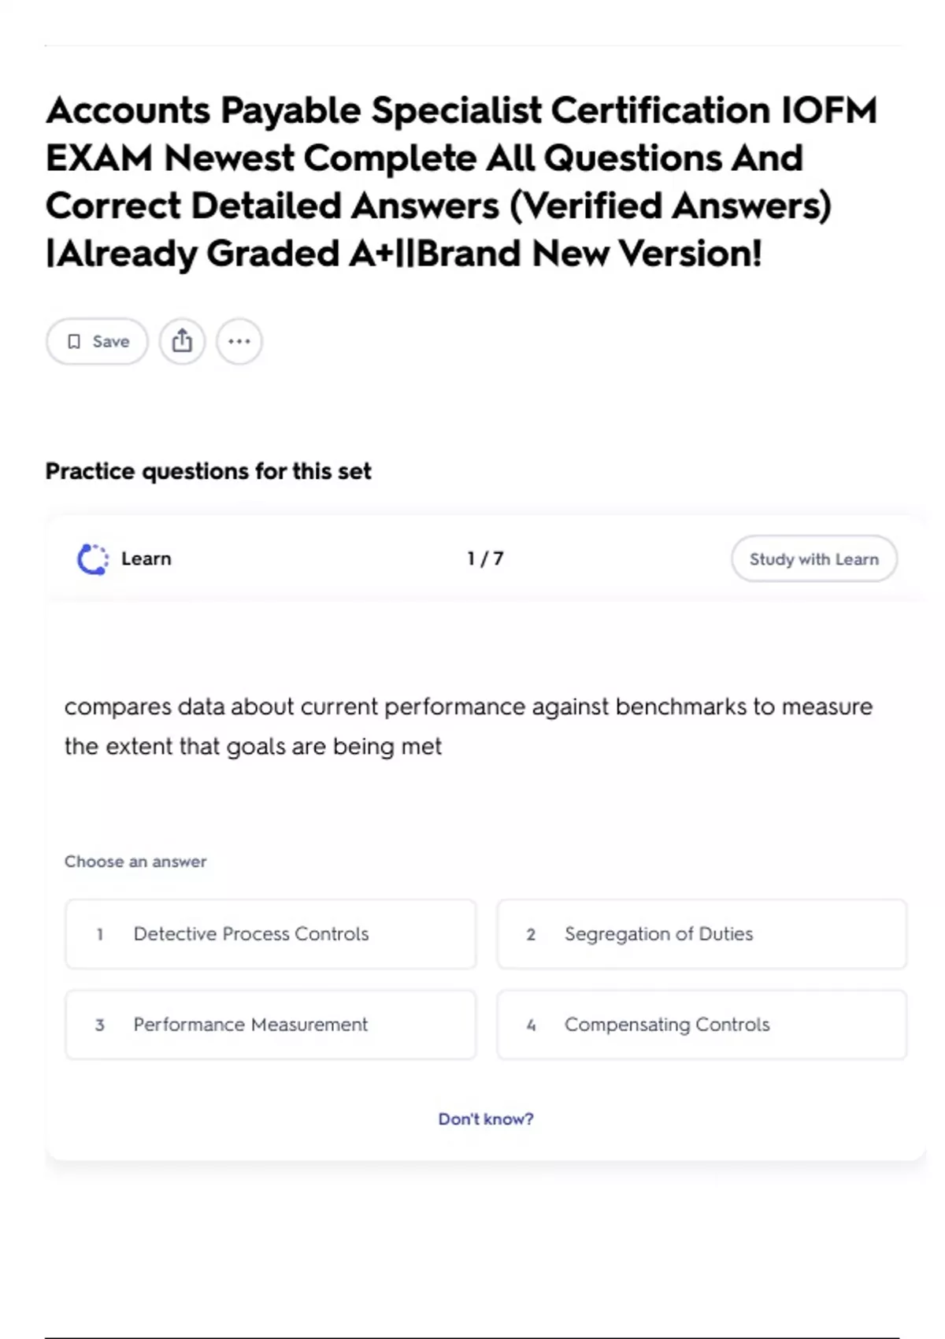Viewport: 945px width, 1339px height.
Task: Pick Performance Measurement as the answer
Action: tap(250, 1025)
